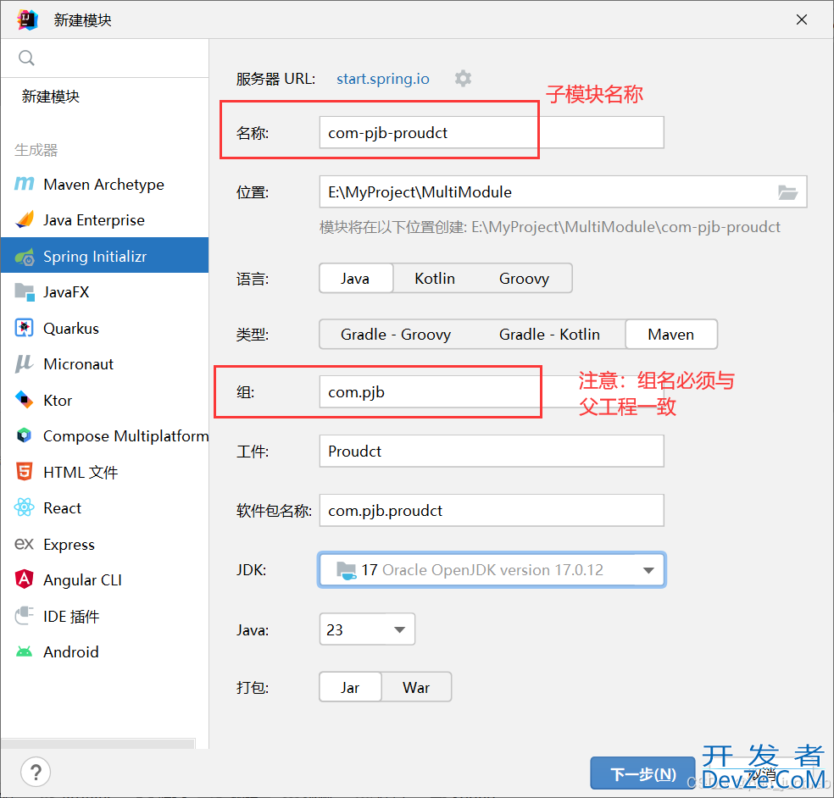Select Ktor generator

tap(105, 400)
